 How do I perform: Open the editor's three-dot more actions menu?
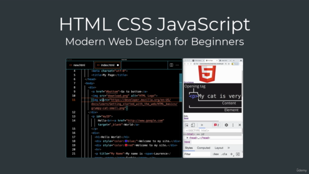click(177, 65)
